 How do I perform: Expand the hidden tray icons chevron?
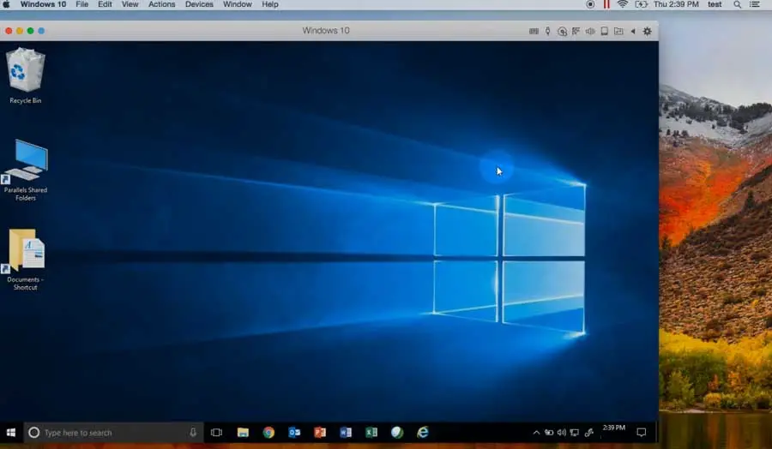(536, 433)
